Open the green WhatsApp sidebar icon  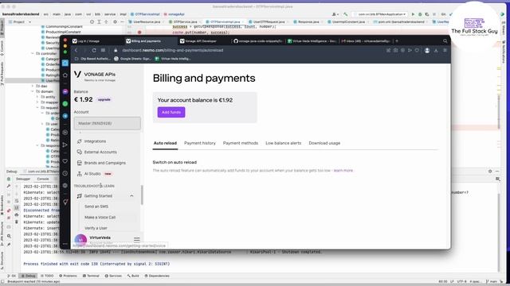65,104
